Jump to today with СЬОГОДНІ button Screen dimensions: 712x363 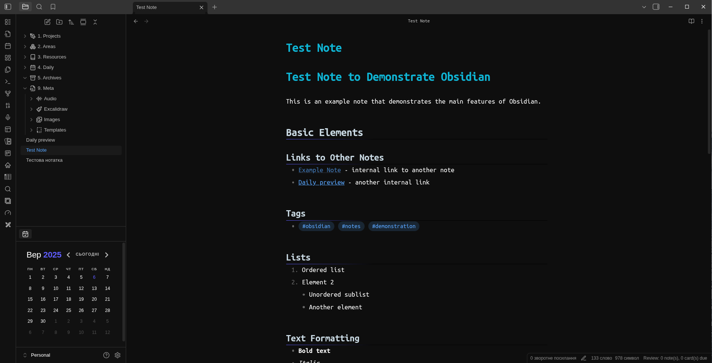coord(87,255)
